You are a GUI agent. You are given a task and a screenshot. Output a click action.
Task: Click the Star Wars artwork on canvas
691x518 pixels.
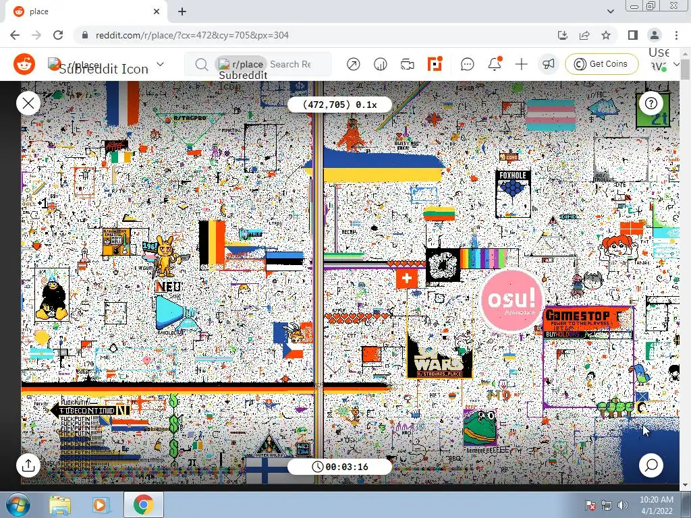click(439, 356)
